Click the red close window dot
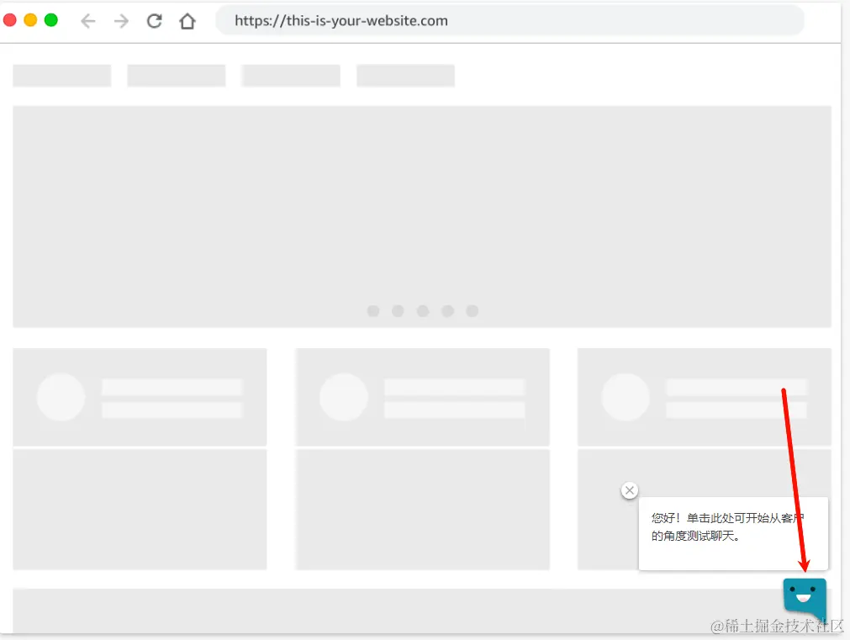The image size is (850, 640). 10,20
